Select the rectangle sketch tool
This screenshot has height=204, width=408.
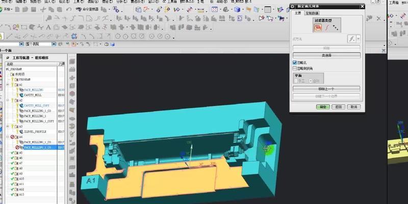pos(24,27)
